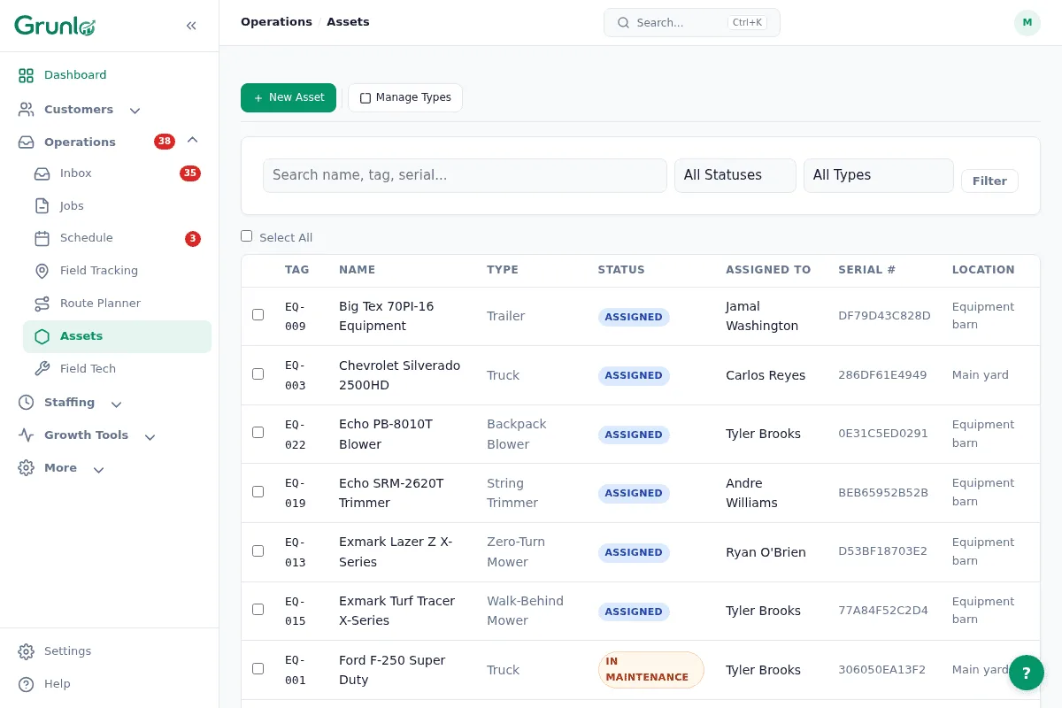Viewport: 1062px width, 708px height.
Task: Select the EQ-001 Ford F-250 checkbox
Action: 258,669
